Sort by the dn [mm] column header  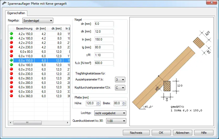41,28
